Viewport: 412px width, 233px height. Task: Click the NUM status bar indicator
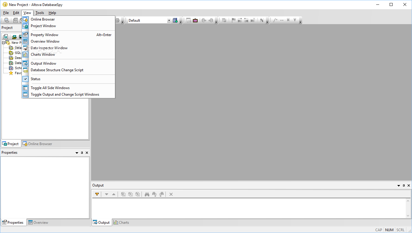389,230
